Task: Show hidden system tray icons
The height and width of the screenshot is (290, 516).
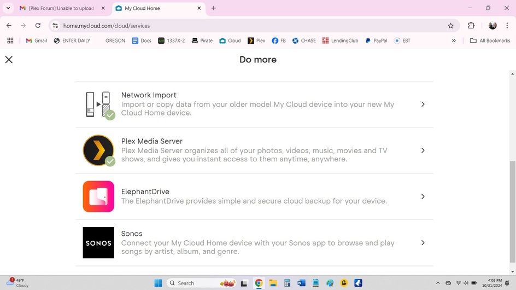Action: coord(438,283)
